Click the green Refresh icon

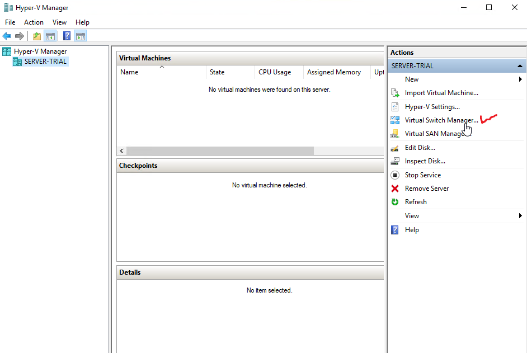(x=395, y=202)
